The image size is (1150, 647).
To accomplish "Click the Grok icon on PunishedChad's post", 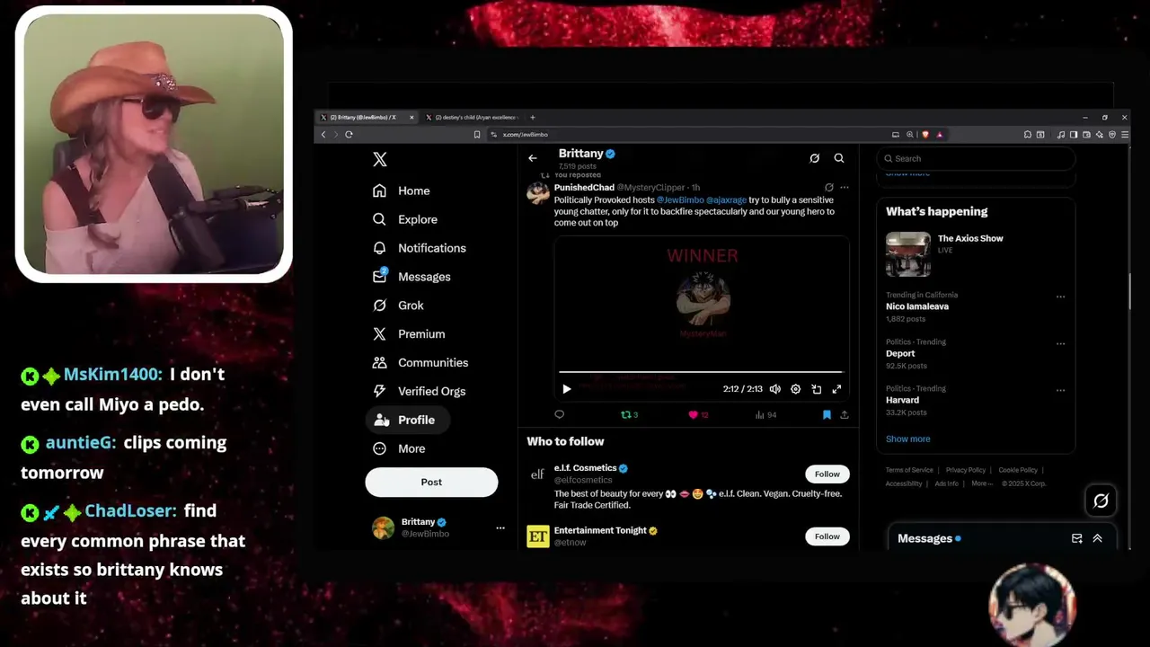I will 829,188.
